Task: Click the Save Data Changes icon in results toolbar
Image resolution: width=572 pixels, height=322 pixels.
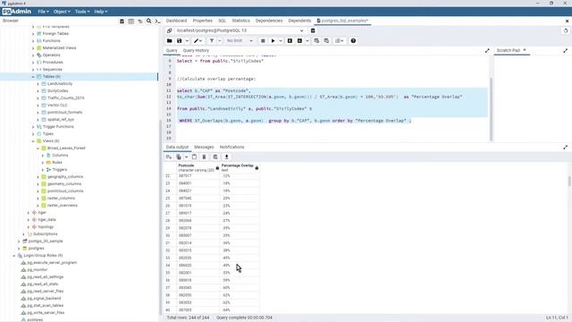Action: [215, 157]
